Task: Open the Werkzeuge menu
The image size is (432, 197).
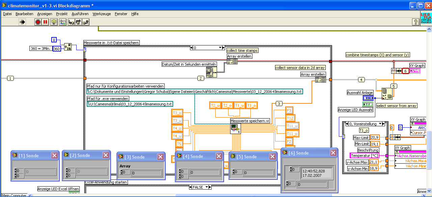Action: coord(102,14)
